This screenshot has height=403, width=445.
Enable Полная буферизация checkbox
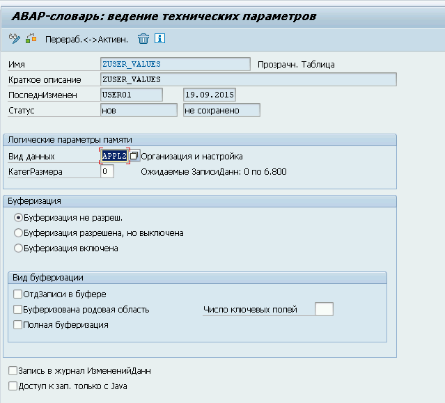click(x=17, y=325)
